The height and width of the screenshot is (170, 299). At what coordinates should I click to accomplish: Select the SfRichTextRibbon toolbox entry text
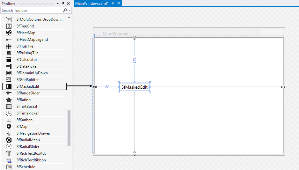click(x=31, y=160)
